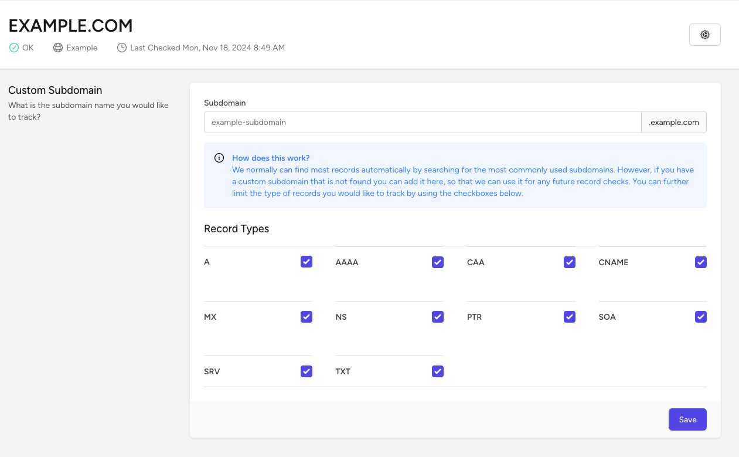Click the .example.com domain suffix
Image resolution: width=739 pixels, height=457 pixels.
(674, 123)
